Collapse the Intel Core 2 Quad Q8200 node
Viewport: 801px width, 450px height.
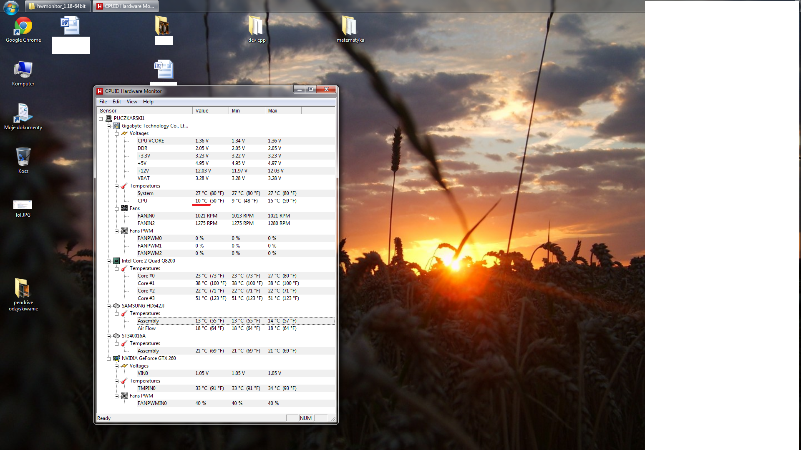click(x=109, y=261)
